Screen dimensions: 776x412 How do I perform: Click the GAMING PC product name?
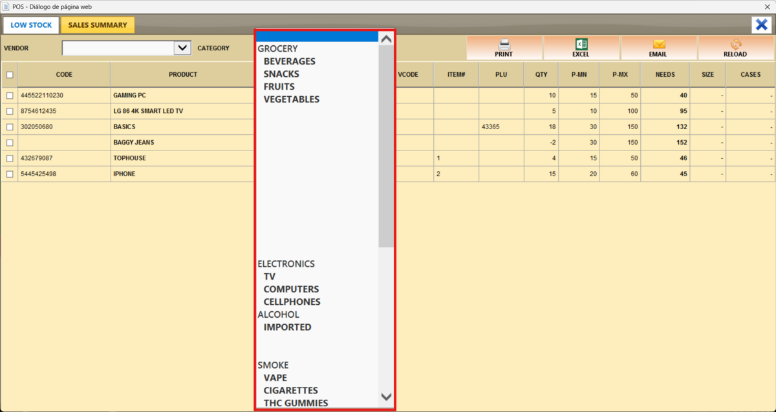(x=129, y=96)
